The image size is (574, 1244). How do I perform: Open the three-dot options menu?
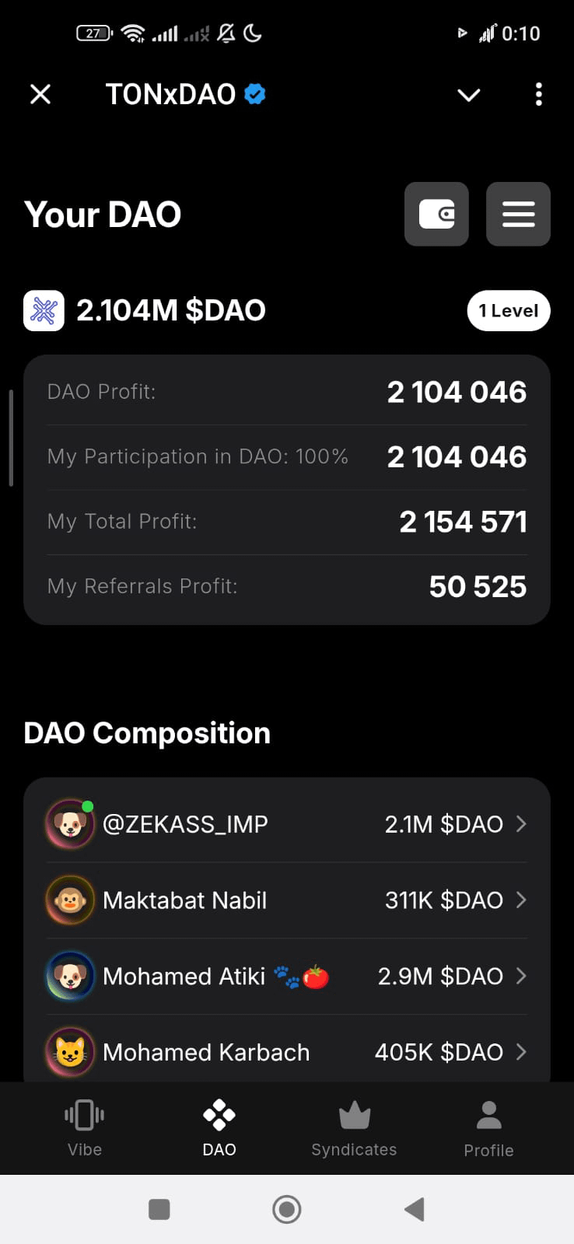tap(538, 94)
